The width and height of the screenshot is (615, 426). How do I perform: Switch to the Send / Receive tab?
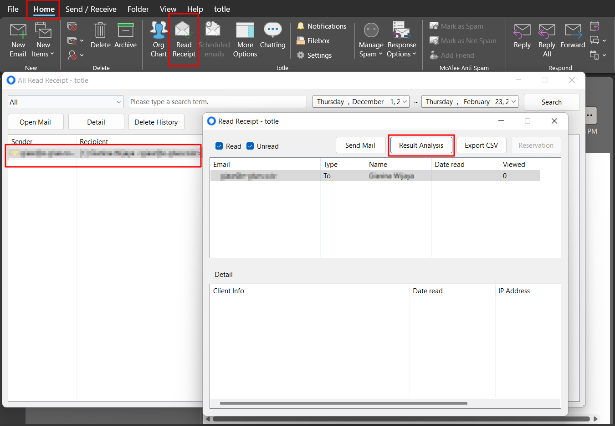pyautogui.click(x=91, y=9)
